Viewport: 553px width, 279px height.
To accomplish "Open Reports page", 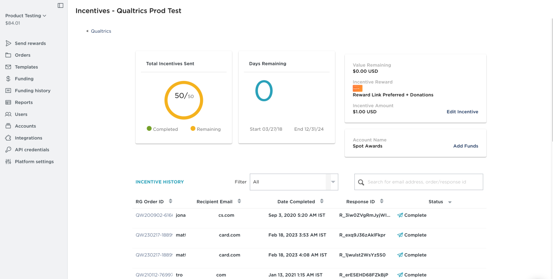I will 24,102.
